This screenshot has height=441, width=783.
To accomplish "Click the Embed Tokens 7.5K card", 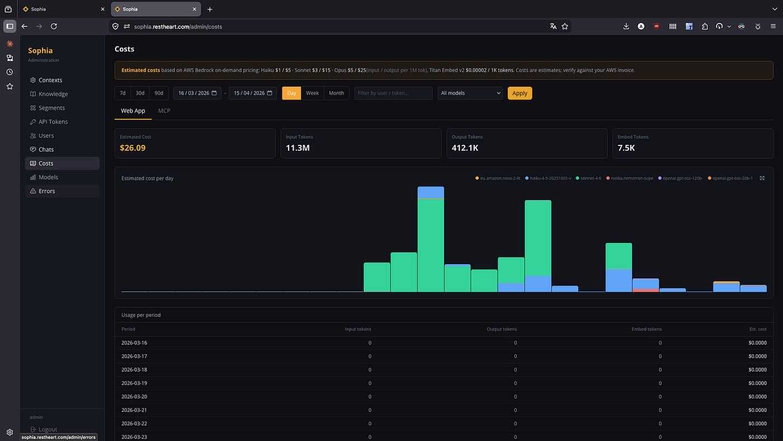I will coord(693,143).
